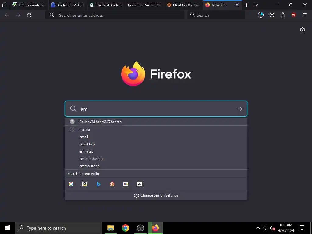Choose the emblemhealth suggestion

(156, 159)
